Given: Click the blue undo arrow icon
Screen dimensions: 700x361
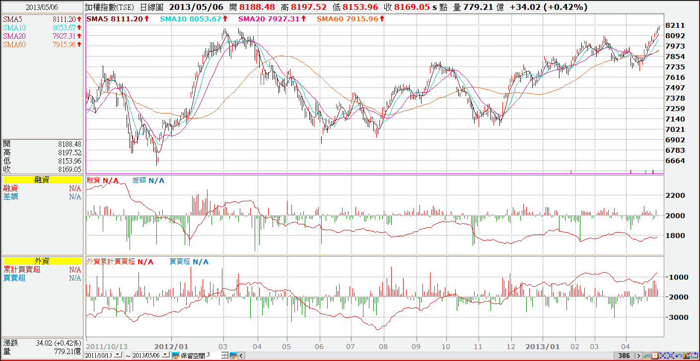Looking at the screenshot, I should coord(679,356).
